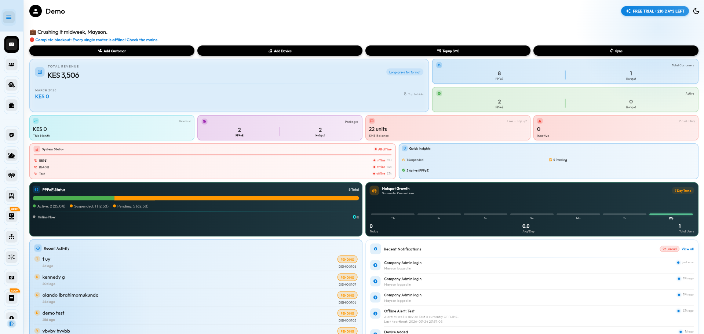Click the Packages card purple icon
This screenshot has height=334, width=704.
[204, 121]
